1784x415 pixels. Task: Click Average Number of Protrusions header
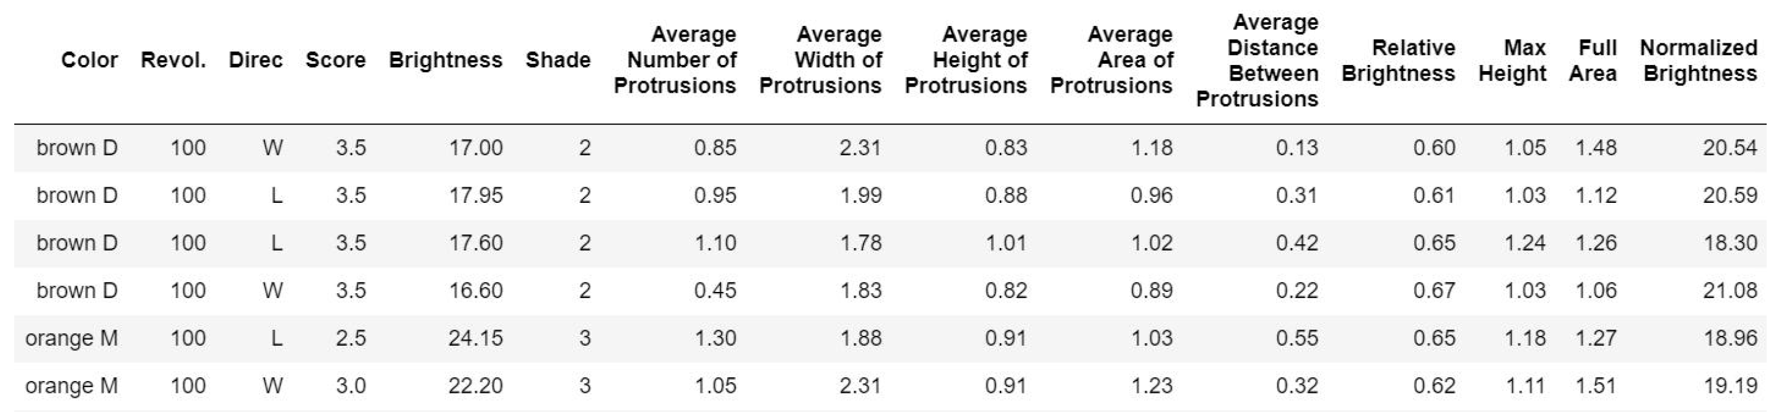point(675,60)
